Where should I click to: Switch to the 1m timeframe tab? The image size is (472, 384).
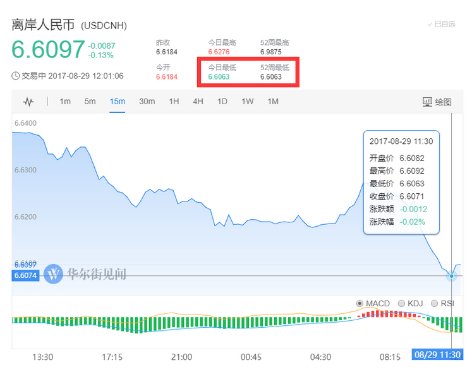point(65,102)
